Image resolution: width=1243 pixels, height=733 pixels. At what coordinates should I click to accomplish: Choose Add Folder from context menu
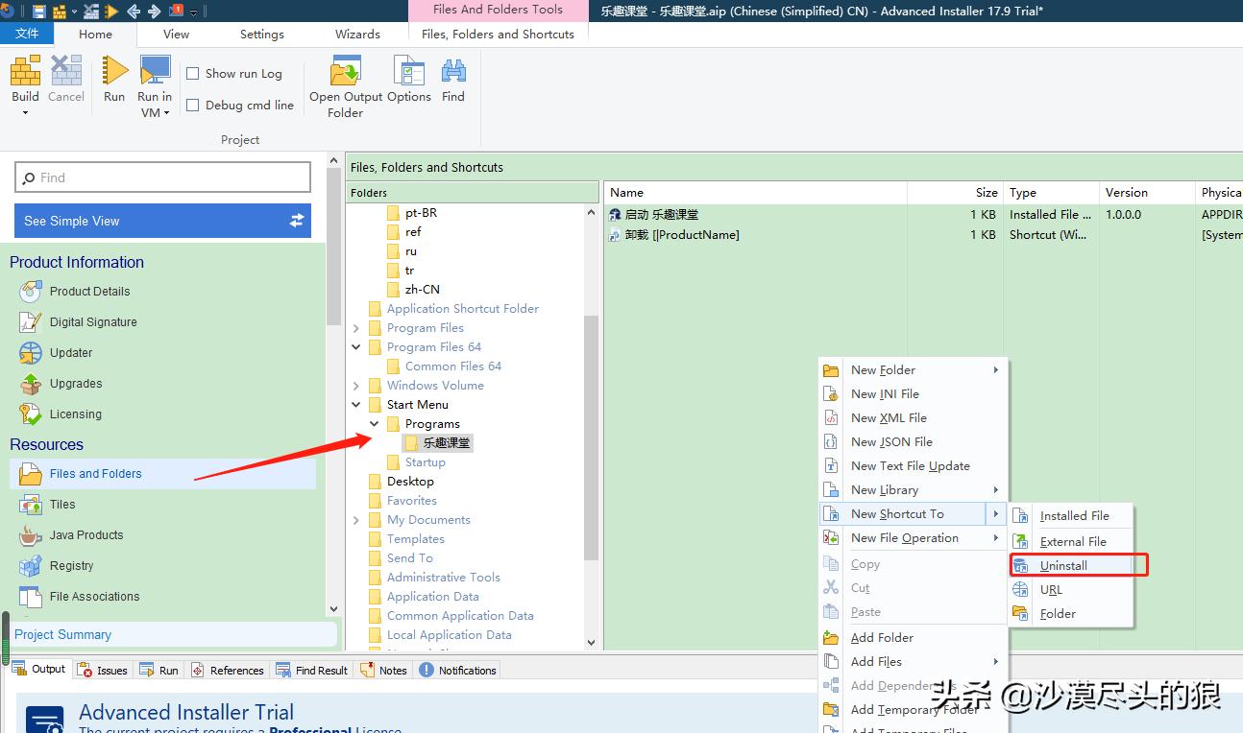click(x=913, y=638)
